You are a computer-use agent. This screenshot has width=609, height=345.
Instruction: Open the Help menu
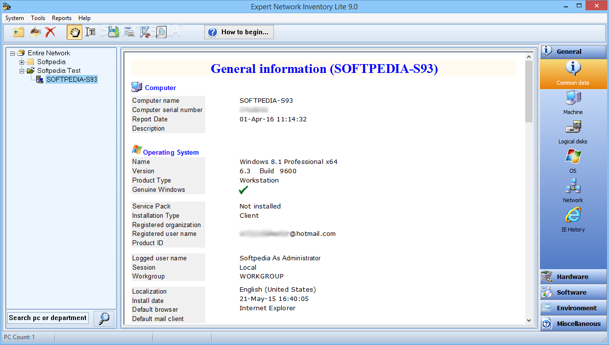84,18
